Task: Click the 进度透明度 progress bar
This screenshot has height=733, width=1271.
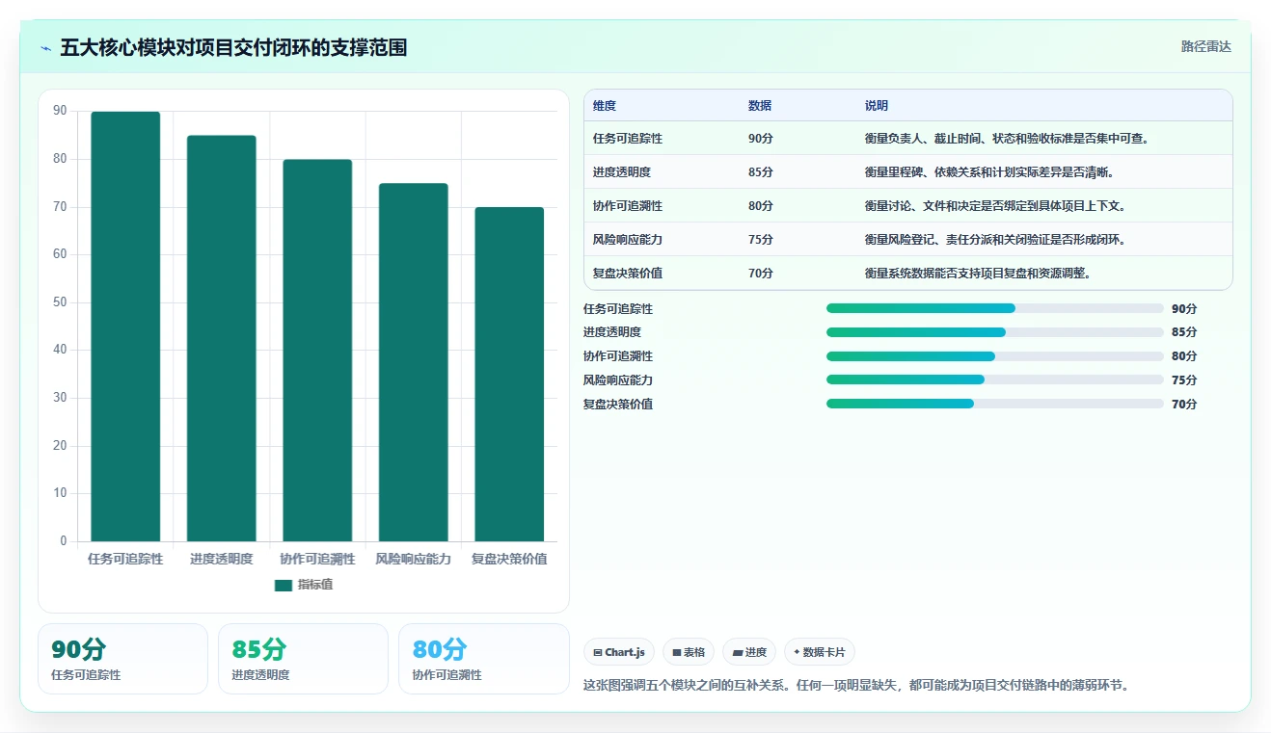Action: pyautogui.click(x=994, y=332)
